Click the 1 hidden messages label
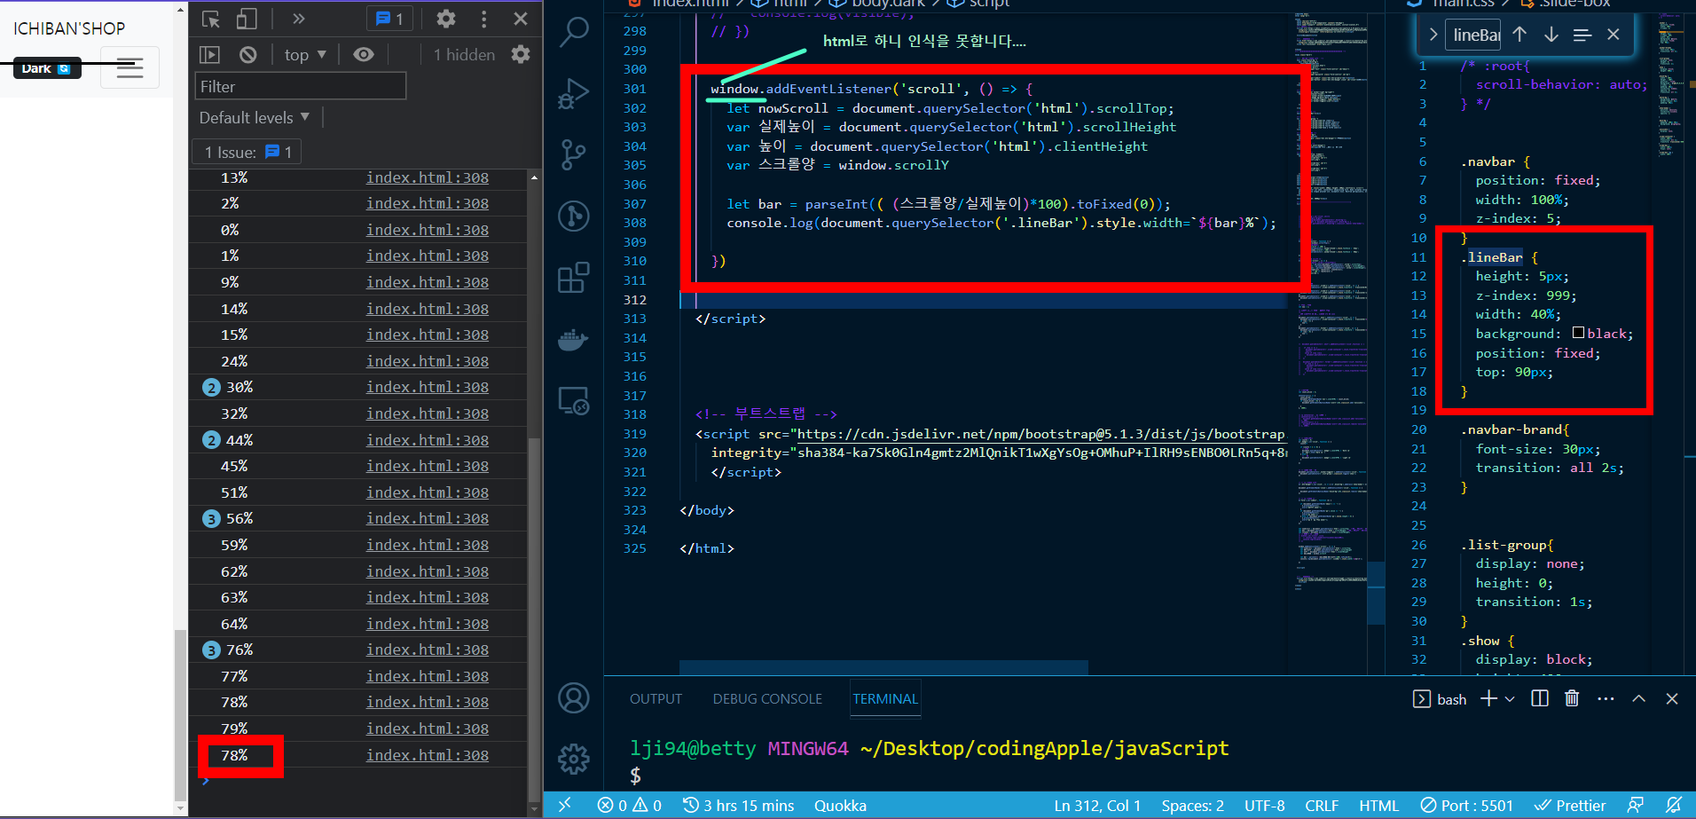 (x=464, y=55)
